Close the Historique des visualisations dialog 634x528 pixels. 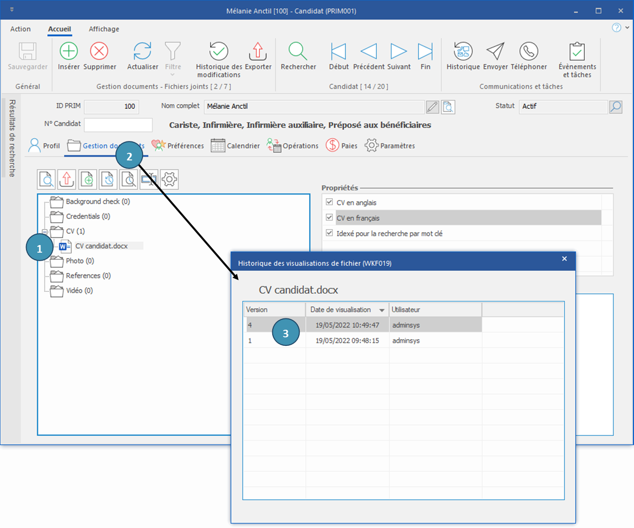564,259
